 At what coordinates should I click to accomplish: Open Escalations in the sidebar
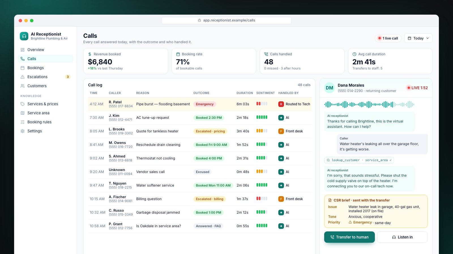(45, 77)
